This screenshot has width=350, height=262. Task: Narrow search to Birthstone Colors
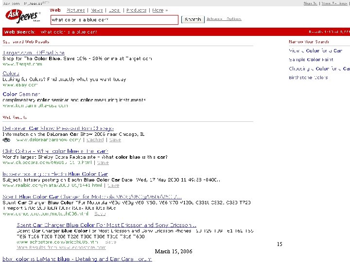click(x=308, y=78)
